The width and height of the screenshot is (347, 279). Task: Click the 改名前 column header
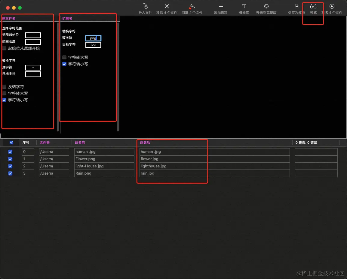(80, 142)
